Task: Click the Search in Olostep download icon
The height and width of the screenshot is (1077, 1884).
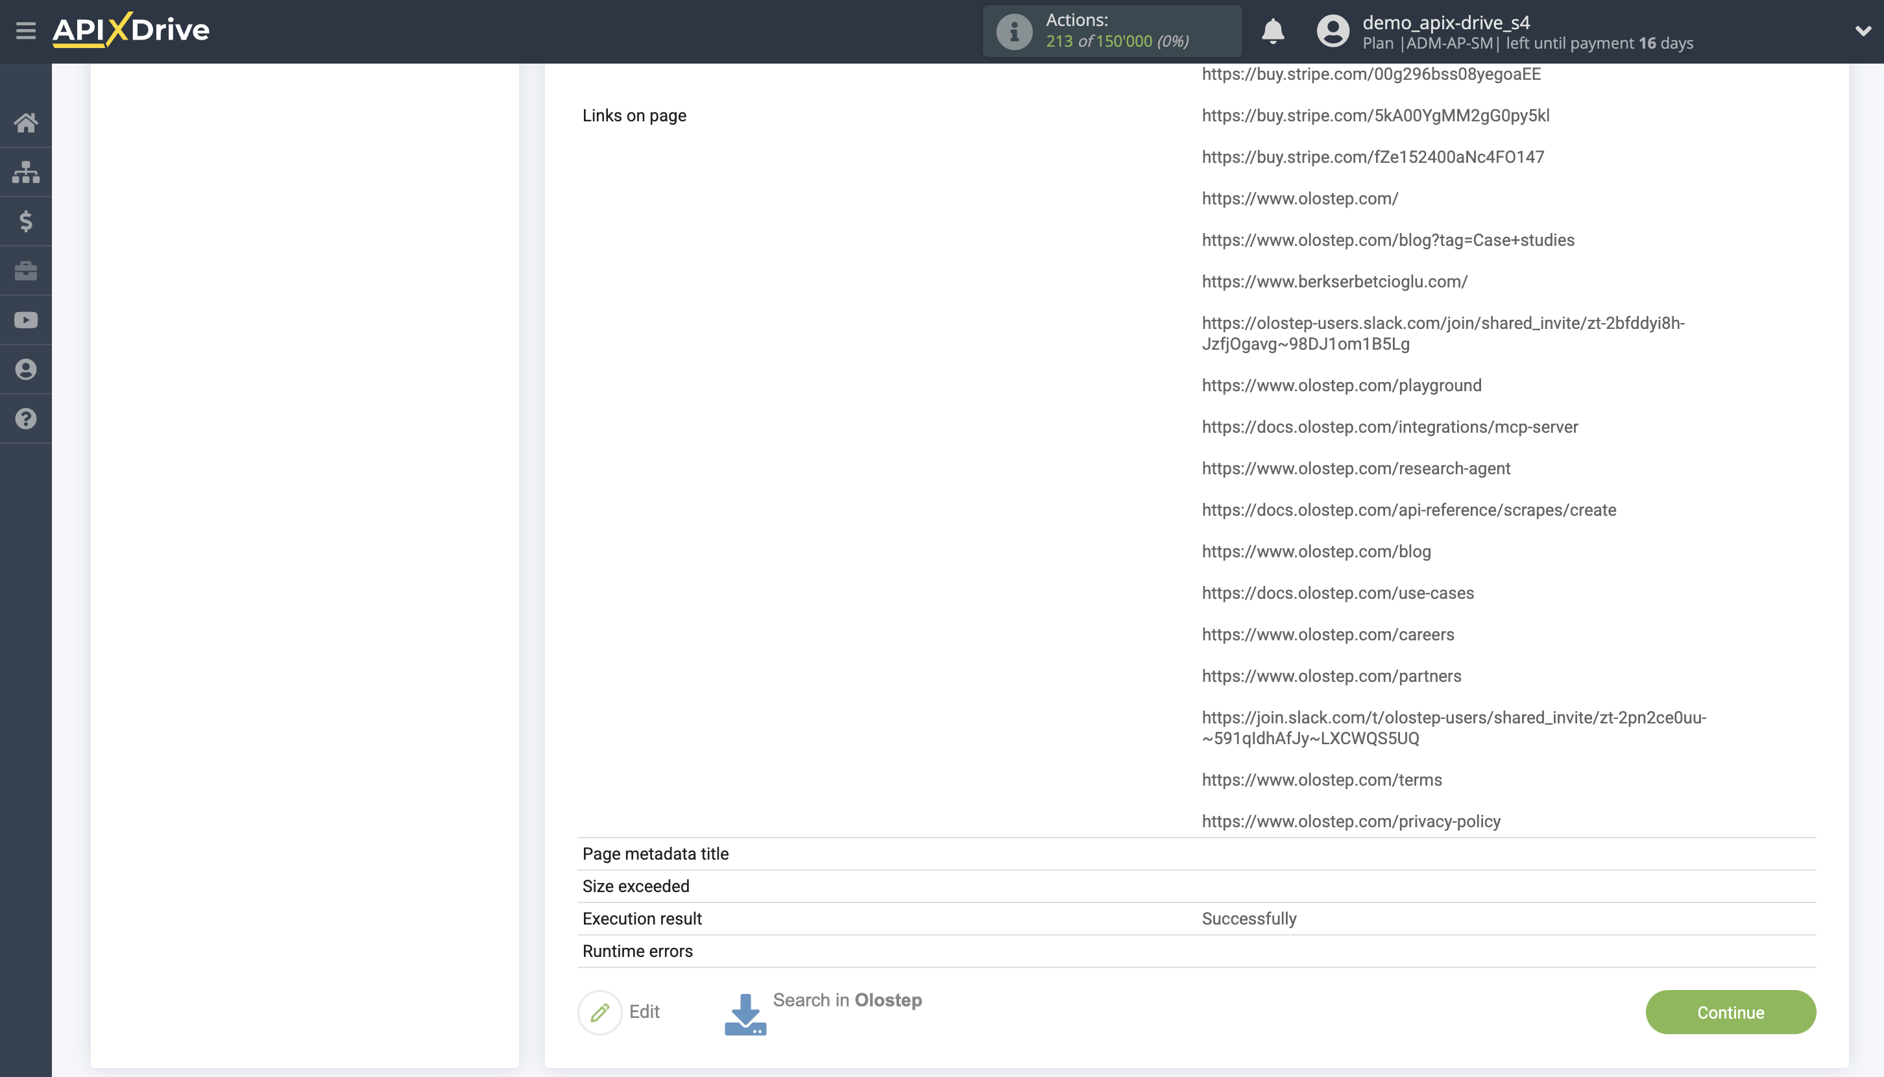Action: click(x=745, y=1013)
